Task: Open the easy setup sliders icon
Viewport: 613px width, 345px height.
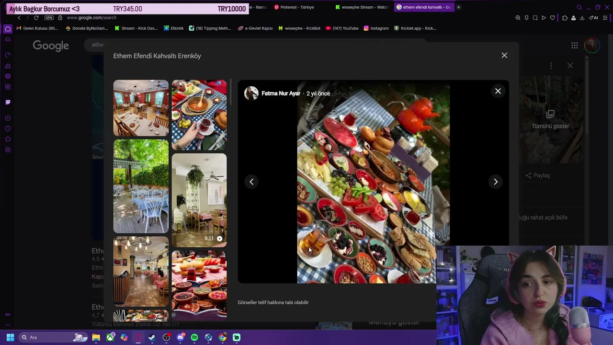Action: [x=605, y=18]
